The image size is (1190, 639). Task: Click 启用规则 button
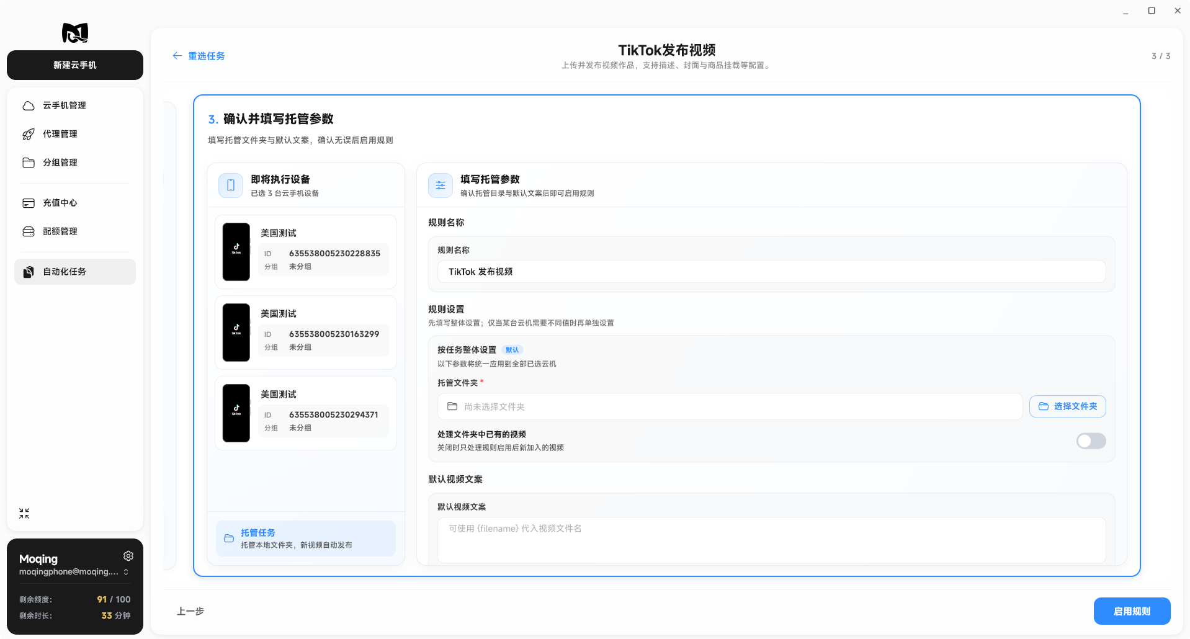pyautogui.click(x=1132, y=612)
